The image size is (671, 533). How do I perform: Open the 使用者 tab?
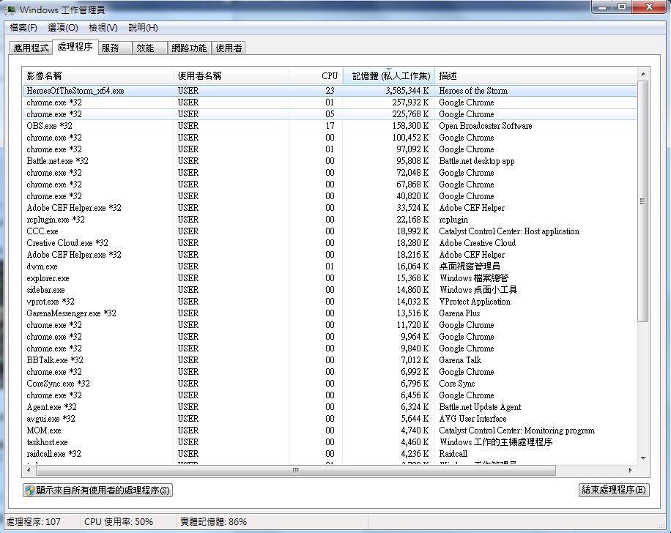[x=229, y=48]
